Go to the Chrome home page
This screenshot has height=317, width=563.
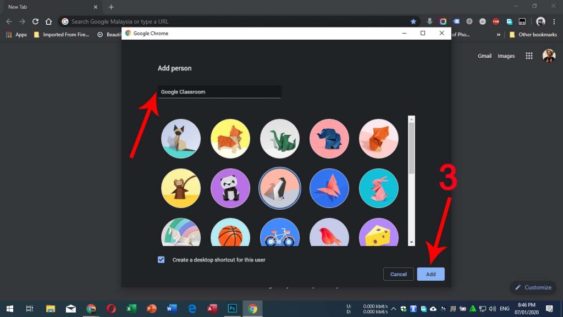pyautogui.click(x=48, y=21)
